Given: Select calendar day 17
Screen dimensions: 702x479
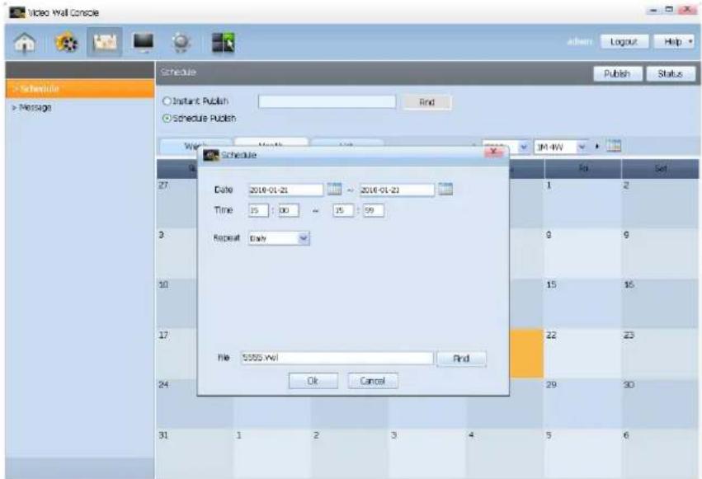Looking at the screenshot, I should pos(177,354).
